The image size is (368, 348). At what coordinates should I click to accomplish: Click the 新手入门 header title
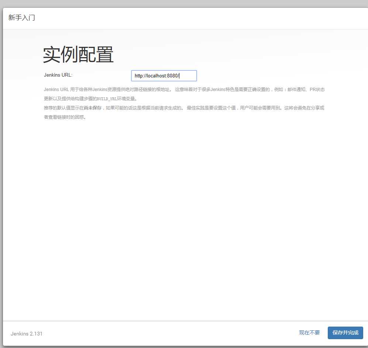21,18
